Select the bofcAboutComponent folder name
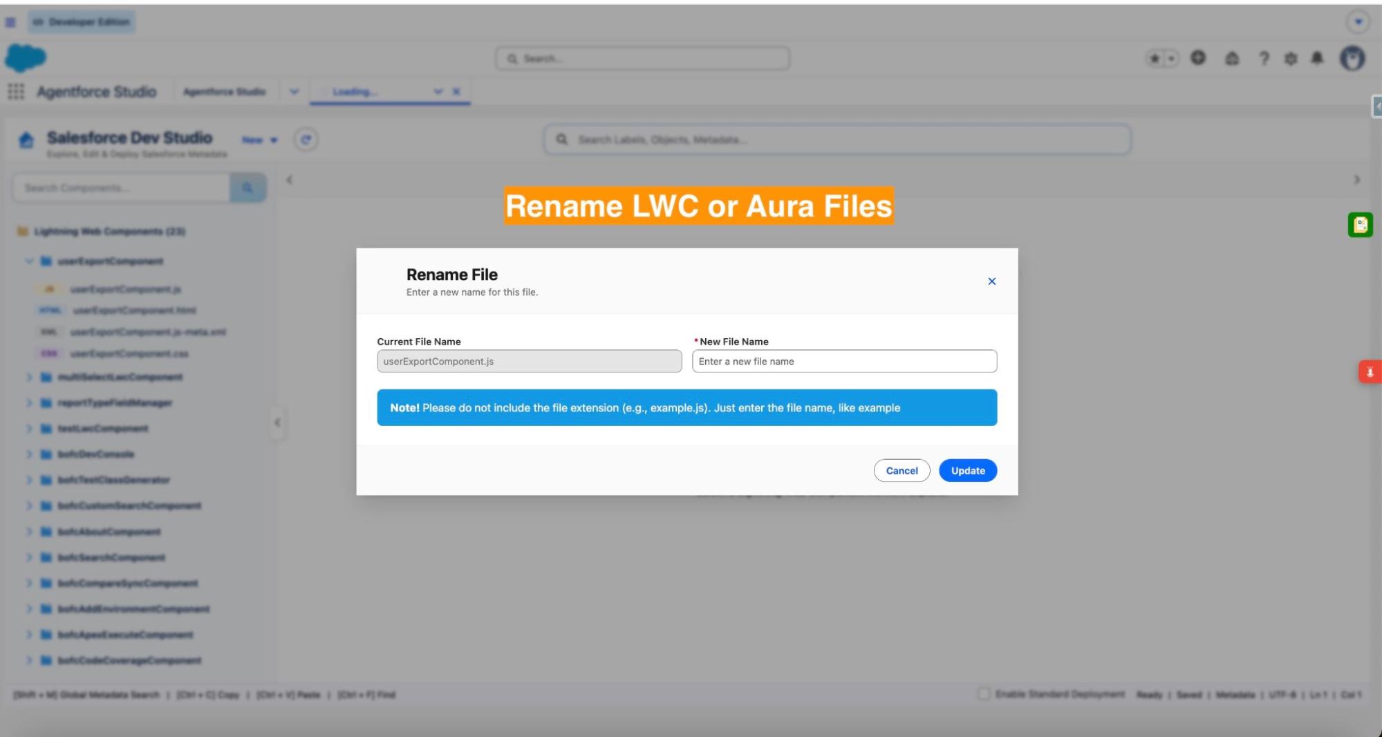The image size is (1382, 737). [109, 532]
